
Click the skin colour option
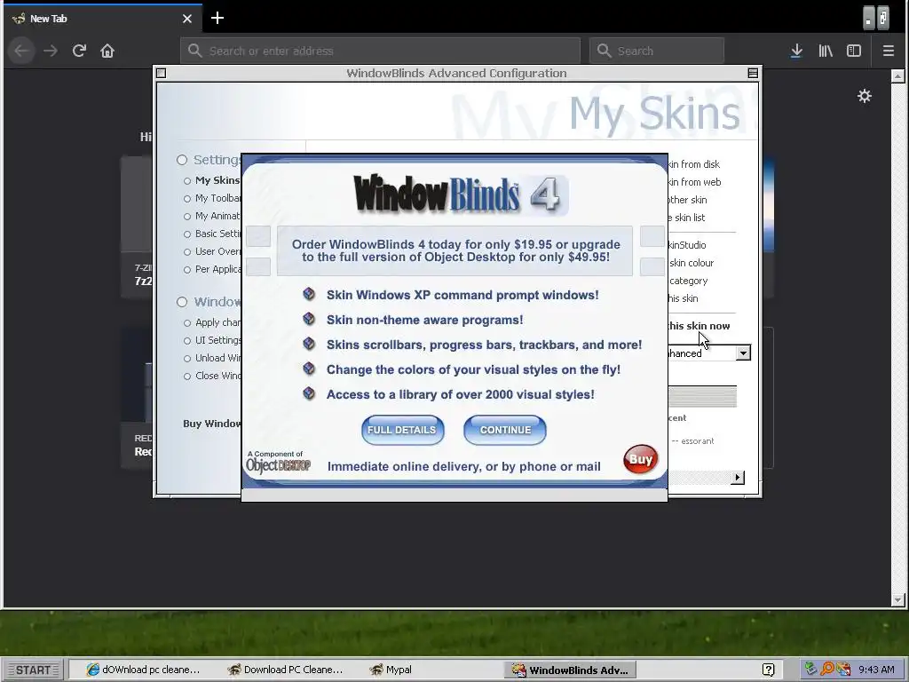point(691,263)
